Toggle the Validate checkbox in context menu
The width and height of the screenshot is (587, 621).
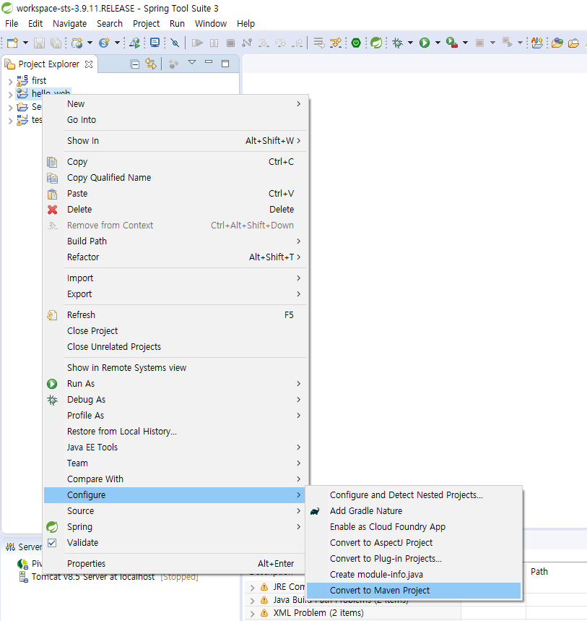click(52, 543)
